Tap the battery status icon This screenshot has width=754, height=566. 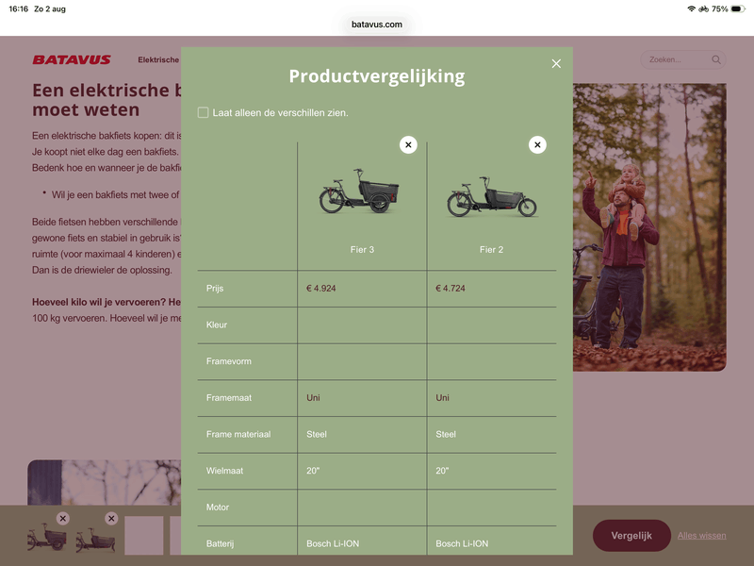coord(738,8)
